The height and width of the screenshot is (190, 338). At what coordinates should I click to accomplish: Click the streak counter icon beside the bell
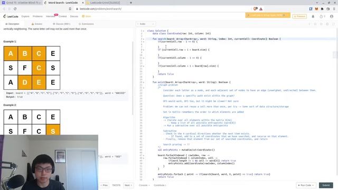(323, 16)
